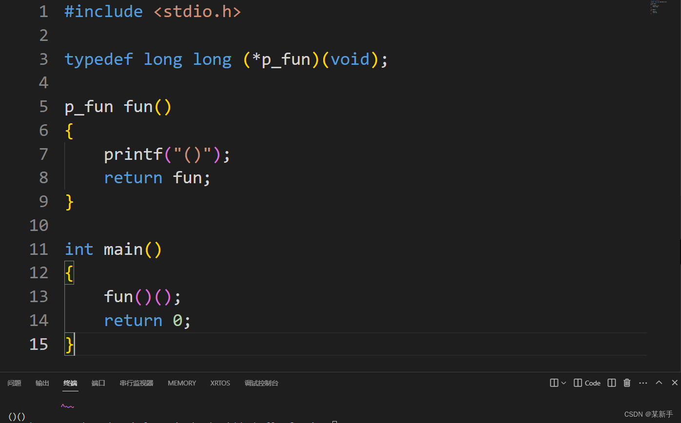
Task: Close the bottom panel
Action: 675,383
